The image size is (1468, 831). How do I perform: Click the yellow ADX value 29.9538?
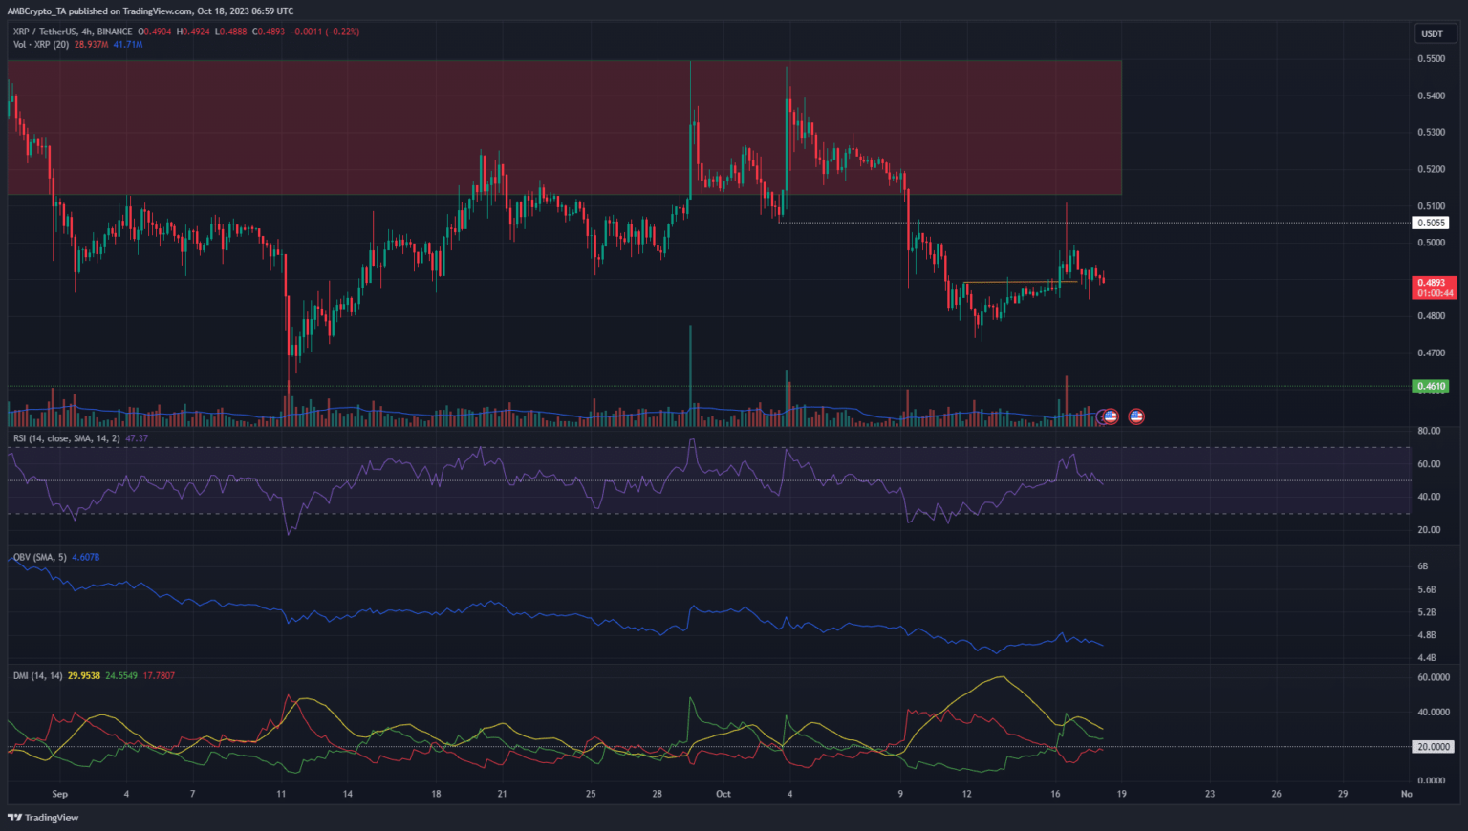tap(83, 676)
